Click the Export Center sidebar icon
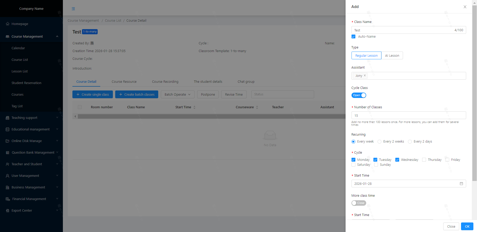477x232 pixels. [7, 211]
